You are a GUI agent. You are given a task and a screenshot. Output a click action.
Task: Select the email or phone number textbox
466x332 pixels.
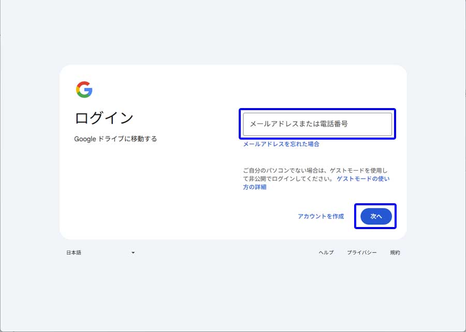coord(317,124)
